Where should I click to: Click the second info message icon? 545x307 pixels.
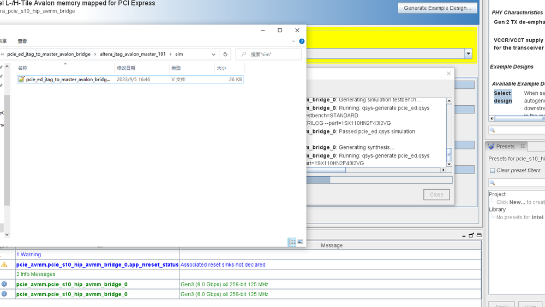click(x=4, y=294)
